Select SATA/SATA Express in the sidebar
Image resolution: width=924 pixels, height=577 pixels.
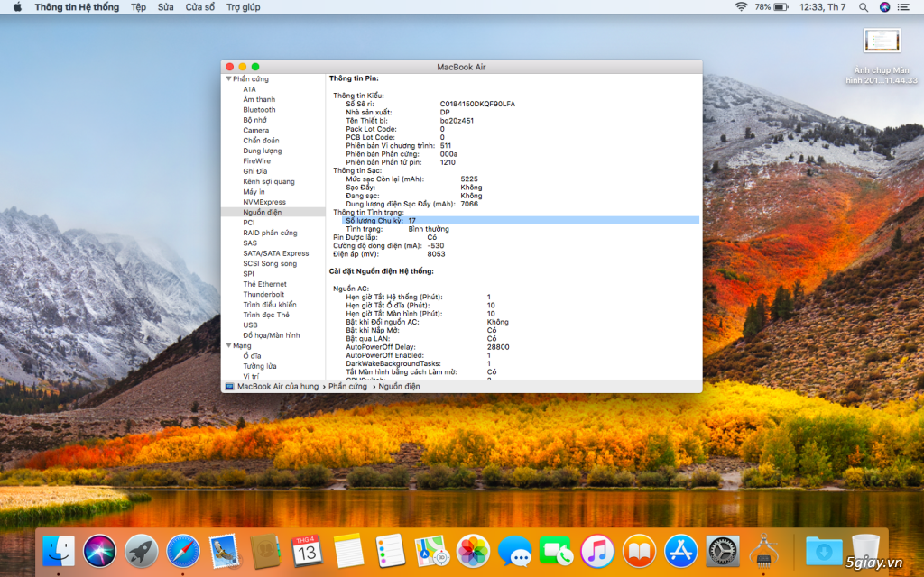tap(276, 253)
